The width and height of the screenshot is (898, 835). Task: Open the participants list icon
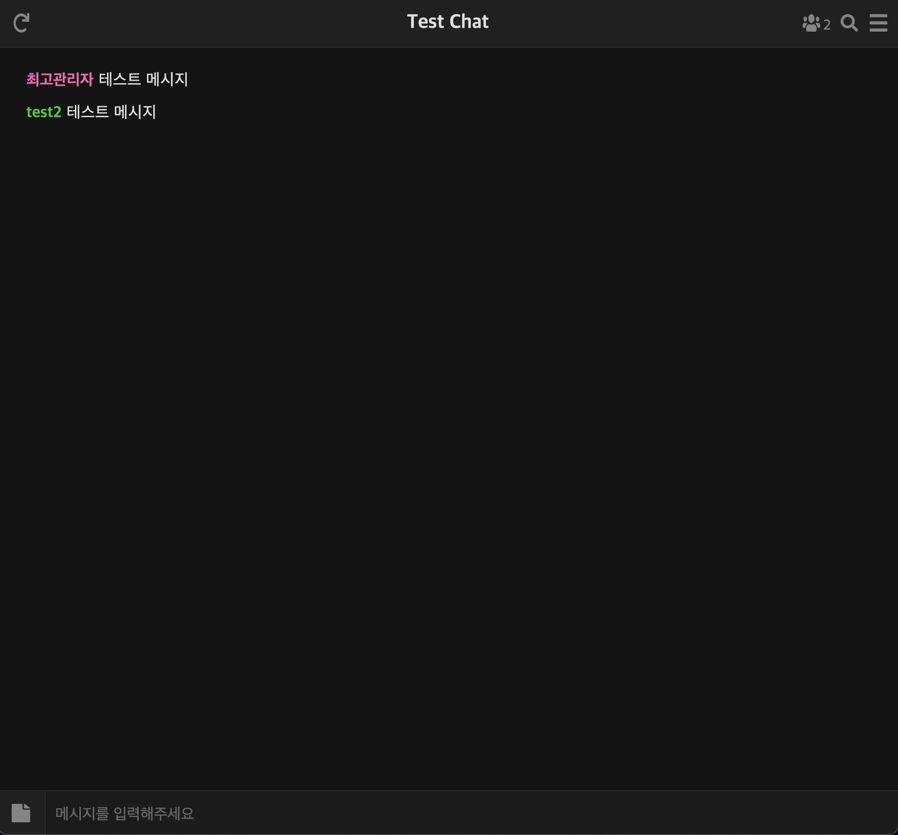tap(811, 23)
